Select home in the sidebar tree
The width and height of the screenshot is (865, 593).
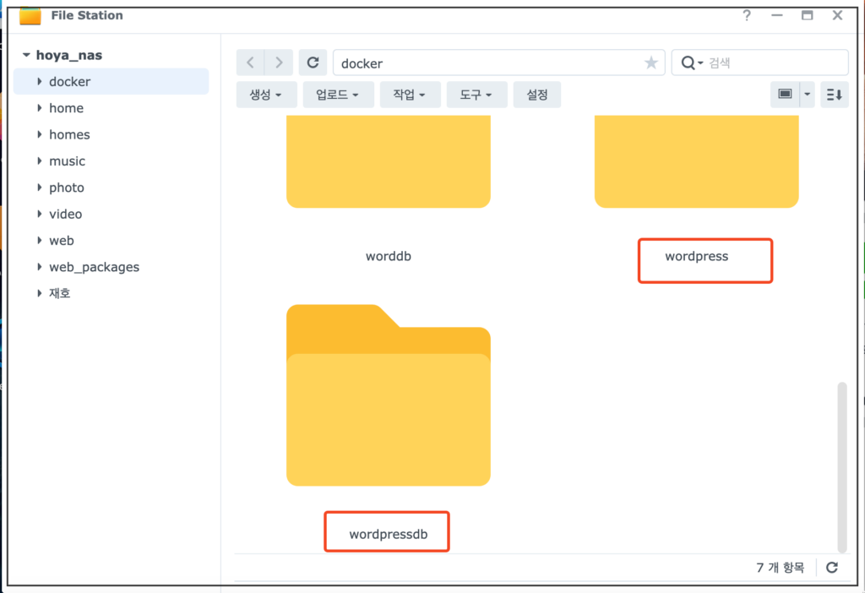[x=66, y=108]
